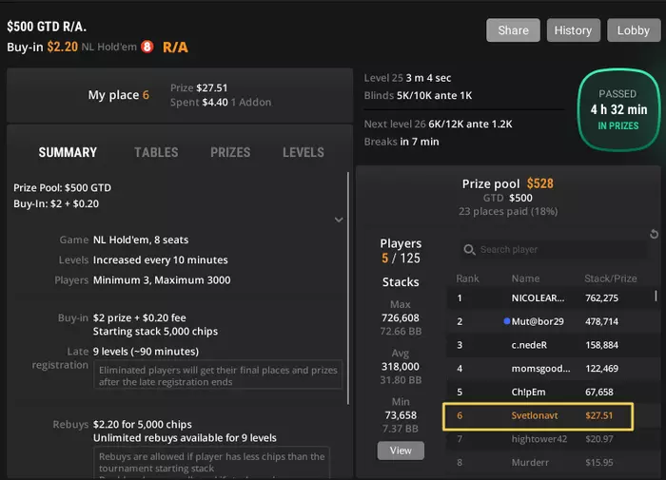Select highlighted Svetlonavt row

click(x=538, y=416)
